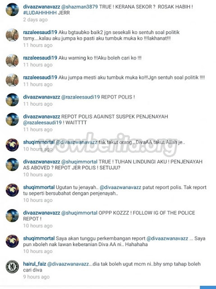Screen dimensions: 216x289
Task: Open divaazwanavazz avatar on topmost comment
Action: [x=12, y=9]
